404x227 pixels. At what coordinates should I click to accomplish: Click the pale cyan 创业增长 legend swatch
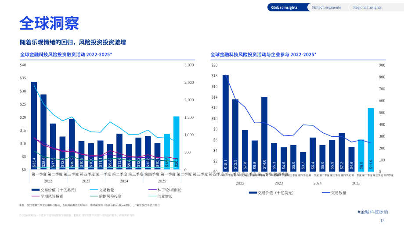tap(152, 196)
